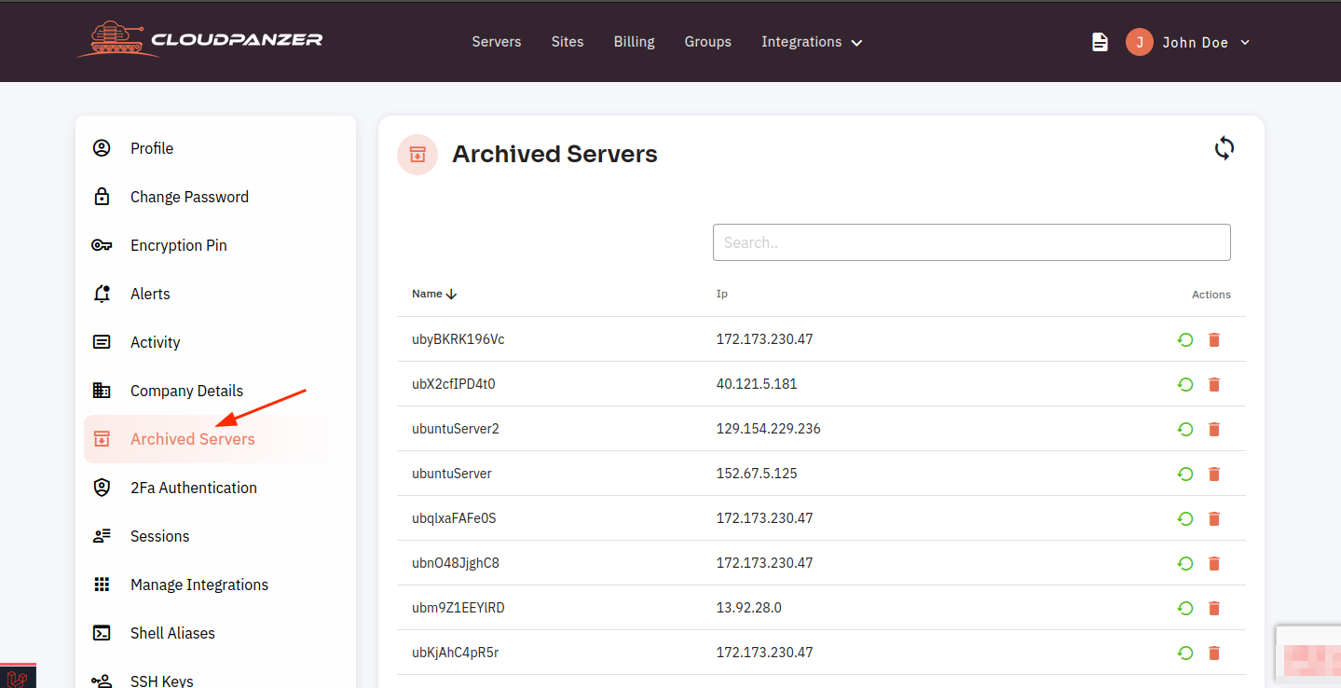Click the J user avatar
The height and width of the screenshot is (688, 1341).
(1140, 42)
